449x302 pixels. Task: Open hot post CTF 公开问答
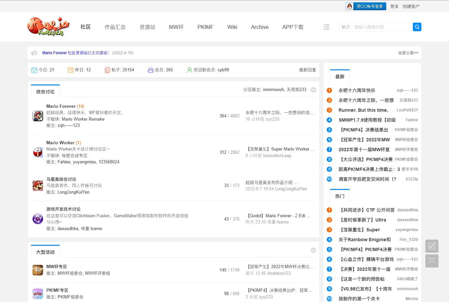(x=366, y=210)
